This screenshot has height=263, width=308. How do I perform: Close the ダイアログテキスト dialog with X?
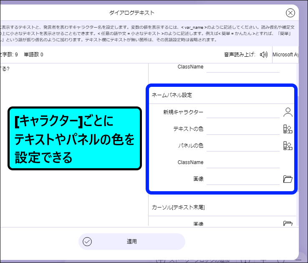[290, 13]
